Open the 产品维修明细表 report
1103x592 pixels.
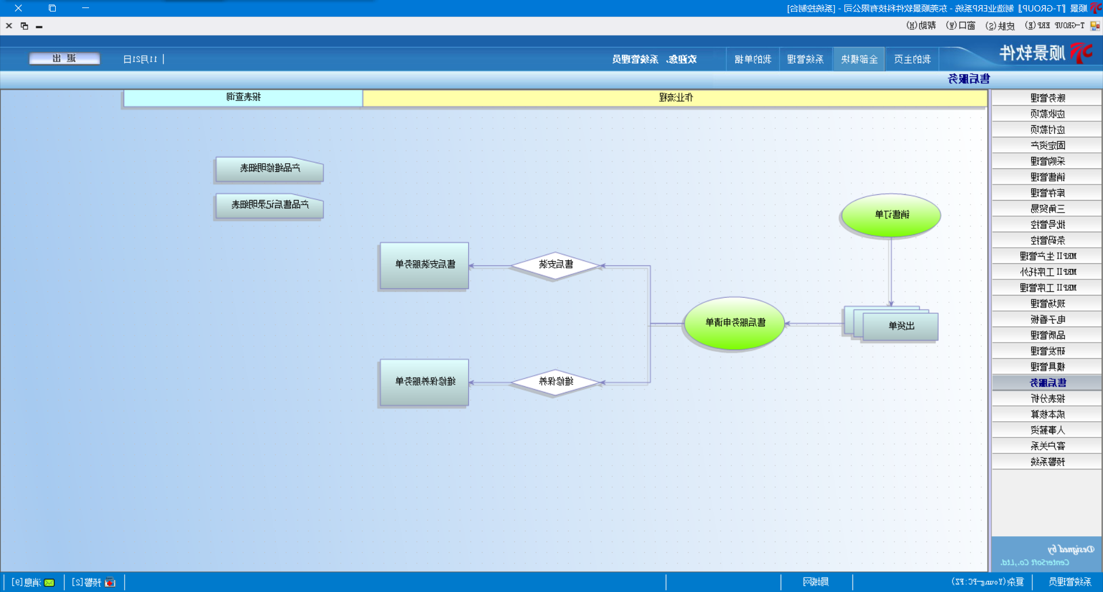point(269,169)
